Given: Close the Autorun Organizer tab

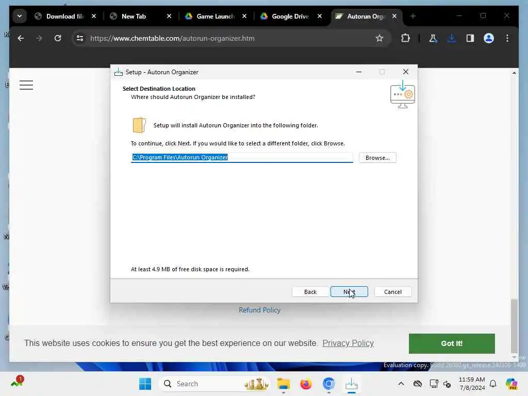Looking at the screenshot, I should 394,16.
